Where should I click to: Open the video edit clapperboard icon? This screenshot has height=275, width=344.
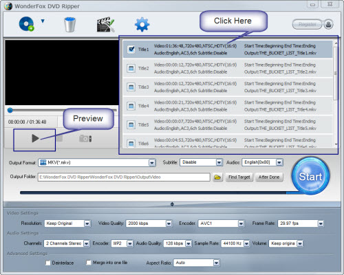(x=105, y=24)
